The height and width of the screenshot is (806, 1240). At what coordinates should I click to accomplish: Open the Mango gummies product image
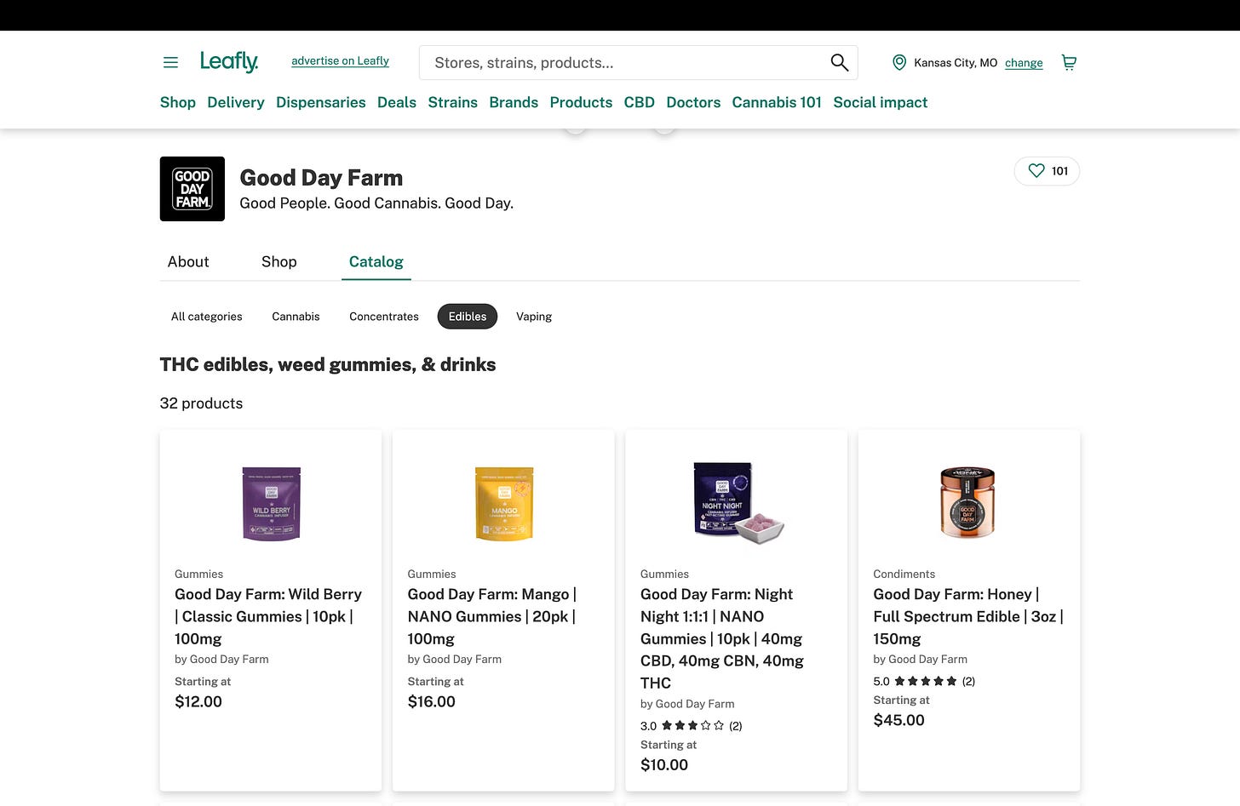[x=504, y=503]
